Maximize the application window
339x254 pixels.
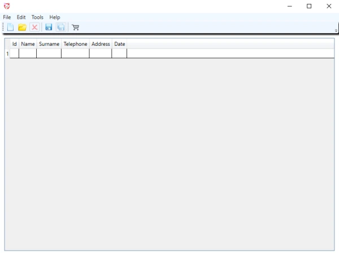[x=309, y=6]
